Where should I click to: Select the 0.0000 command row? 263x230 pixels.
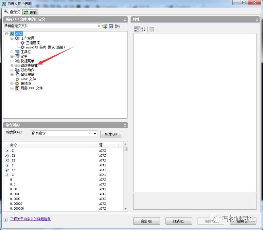[63, 199]
